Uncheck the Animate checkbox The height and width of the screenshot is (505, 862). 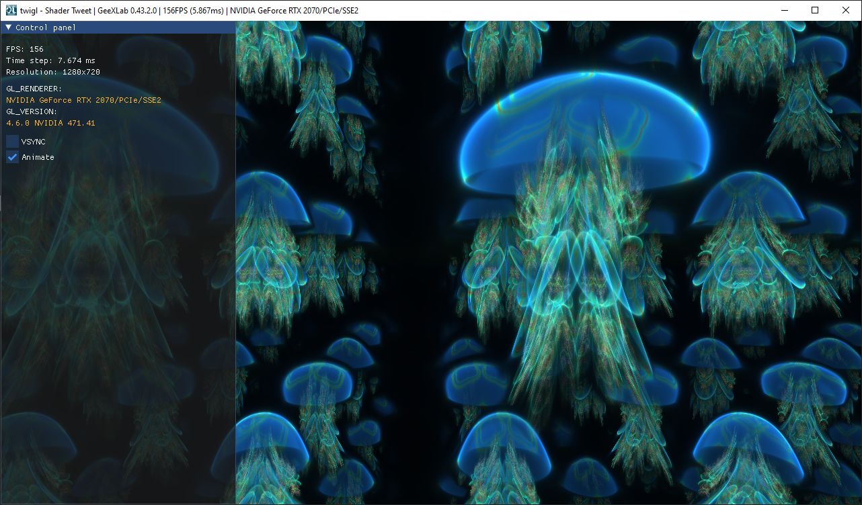12,157
